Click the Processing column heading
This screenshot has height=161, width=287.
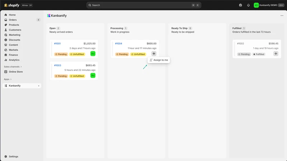click(x=117, y=28)
